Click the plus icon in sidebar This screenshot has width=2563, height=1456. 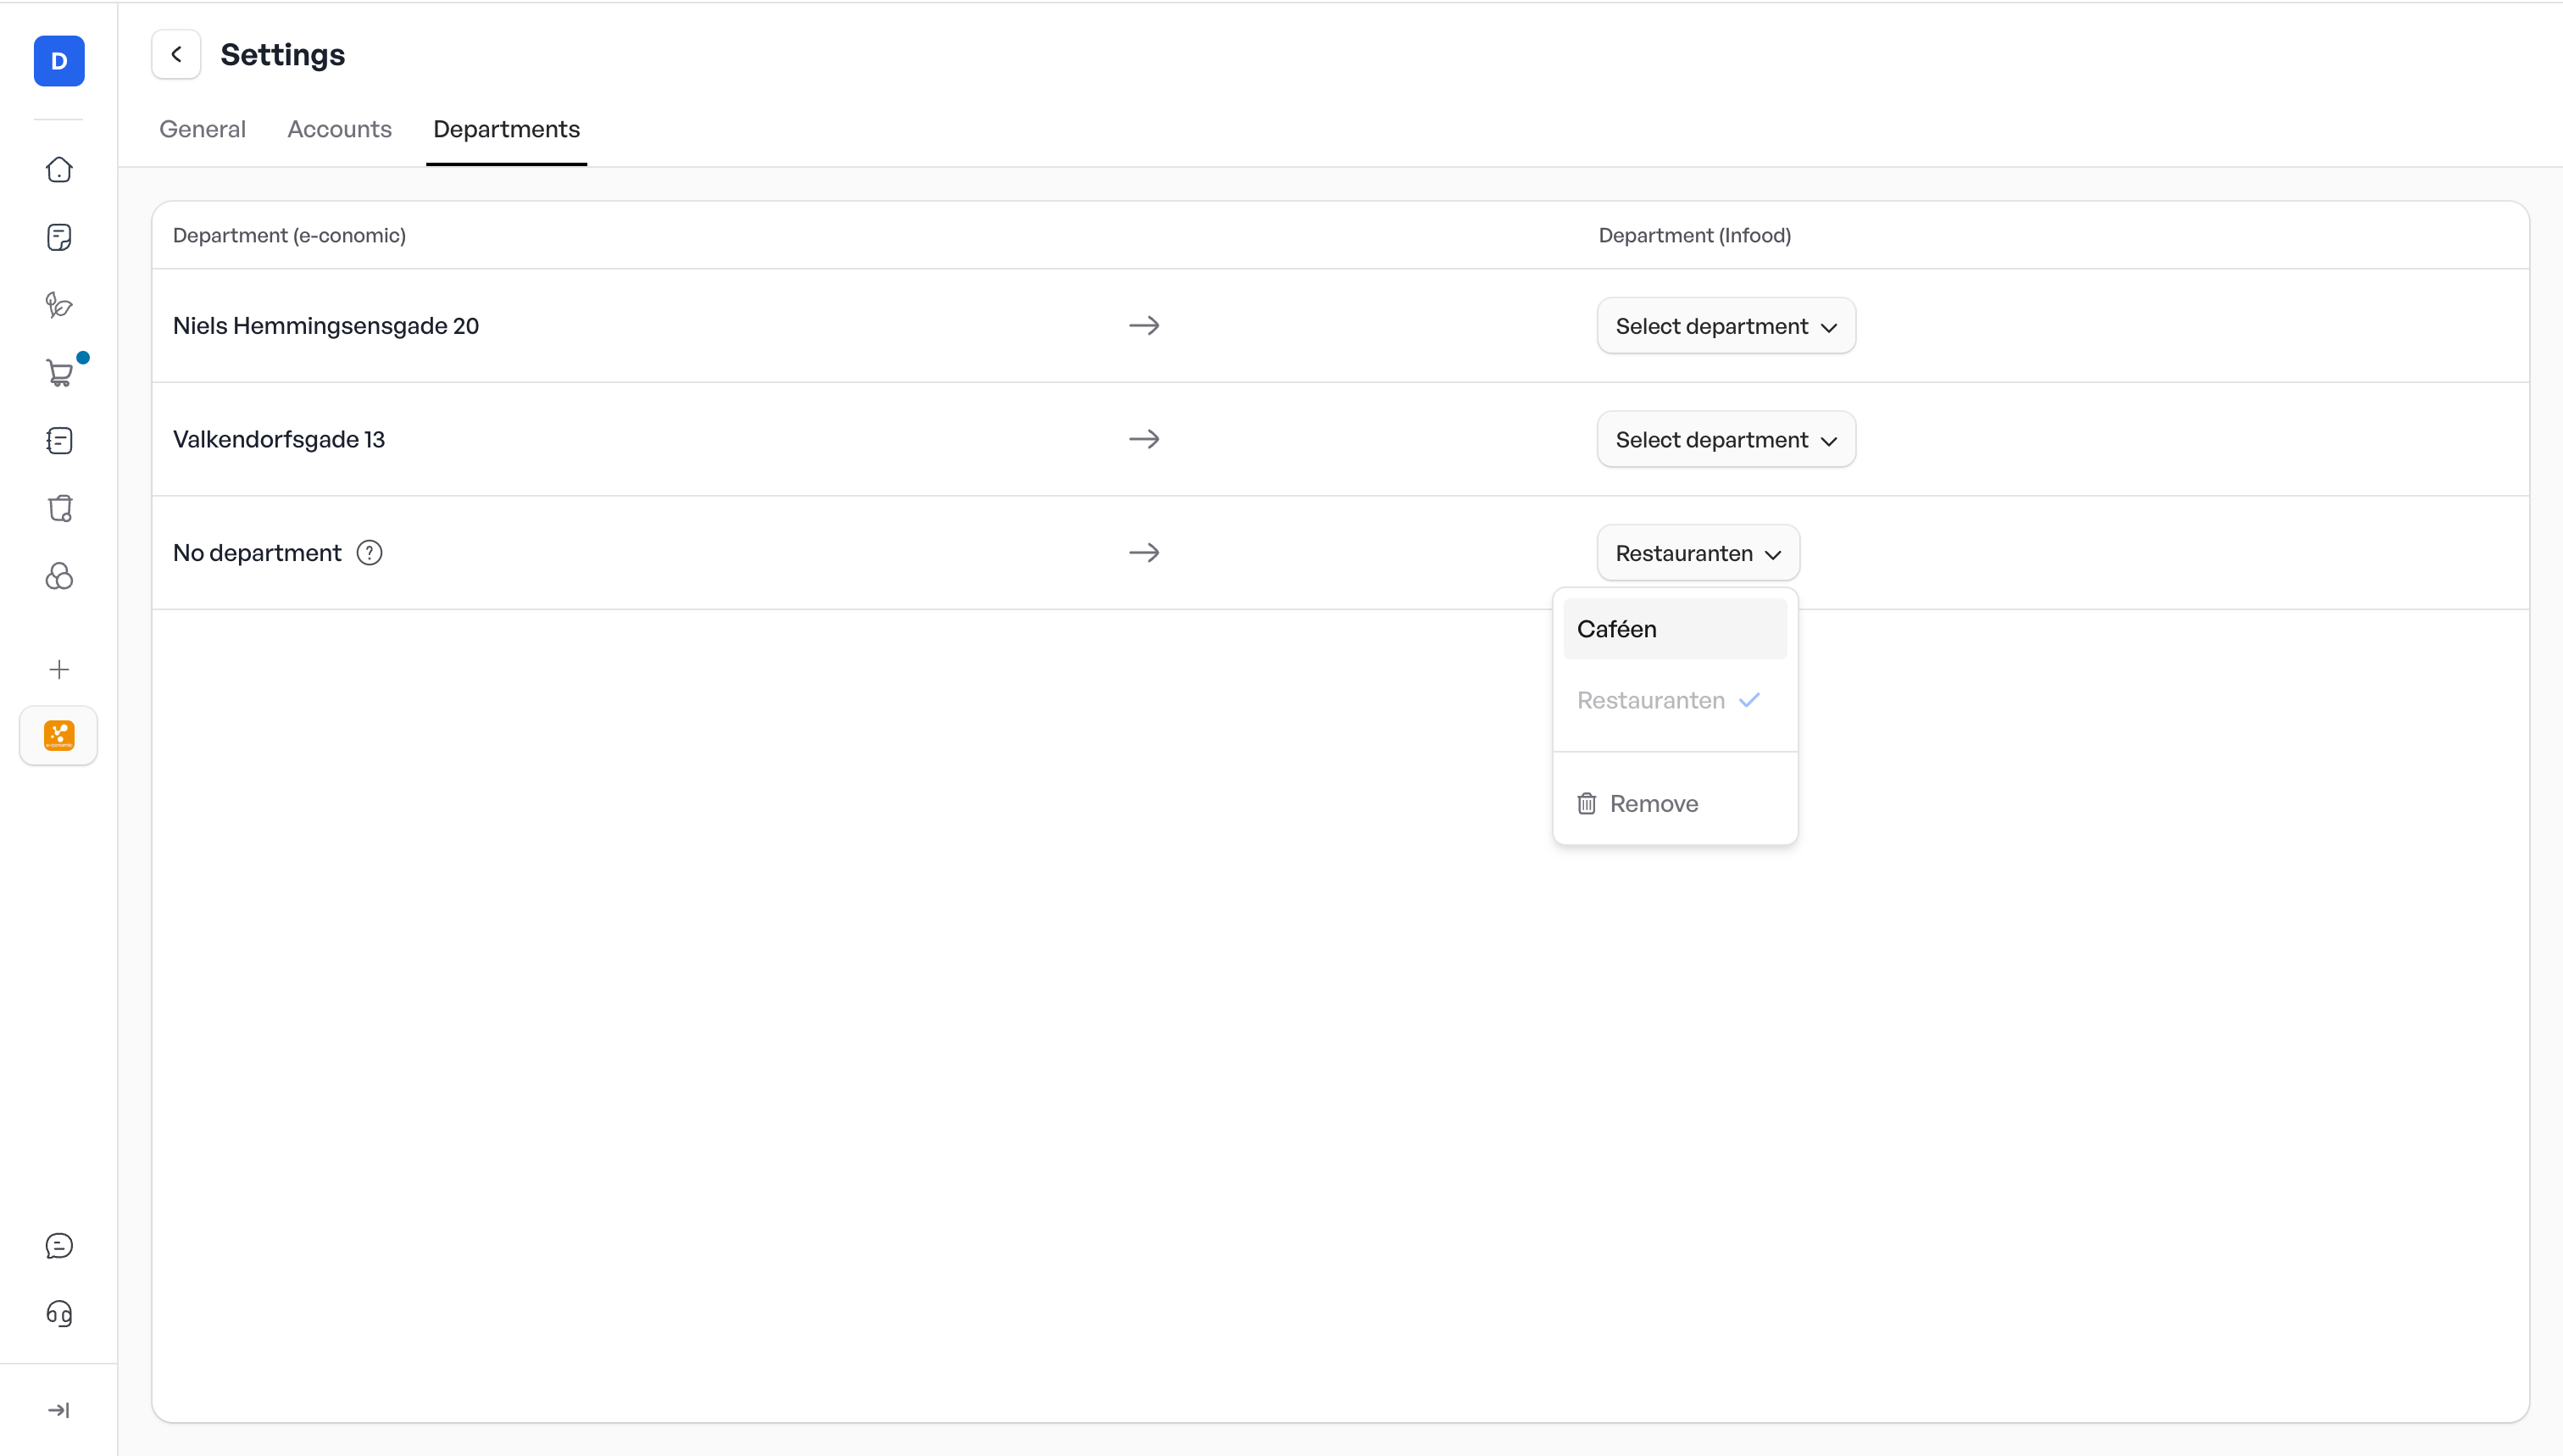pyautogui.click(x=59, y=669)
